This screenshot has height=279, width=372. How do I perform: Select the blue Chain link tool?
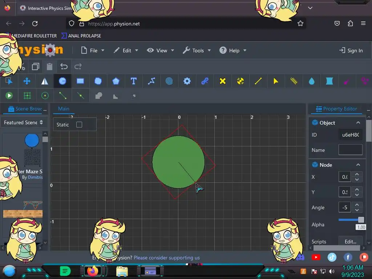point(205,81)
